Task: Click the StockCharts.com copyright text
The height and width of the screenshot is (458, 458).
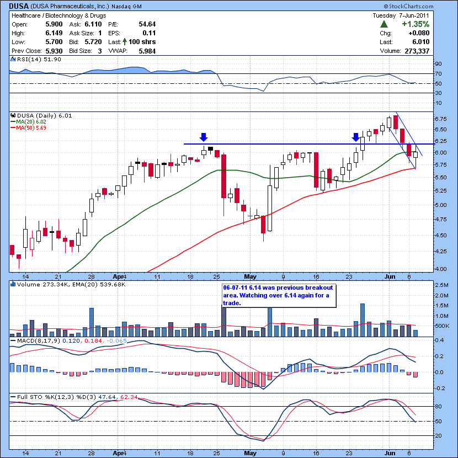Action: (x=409, y=6)
